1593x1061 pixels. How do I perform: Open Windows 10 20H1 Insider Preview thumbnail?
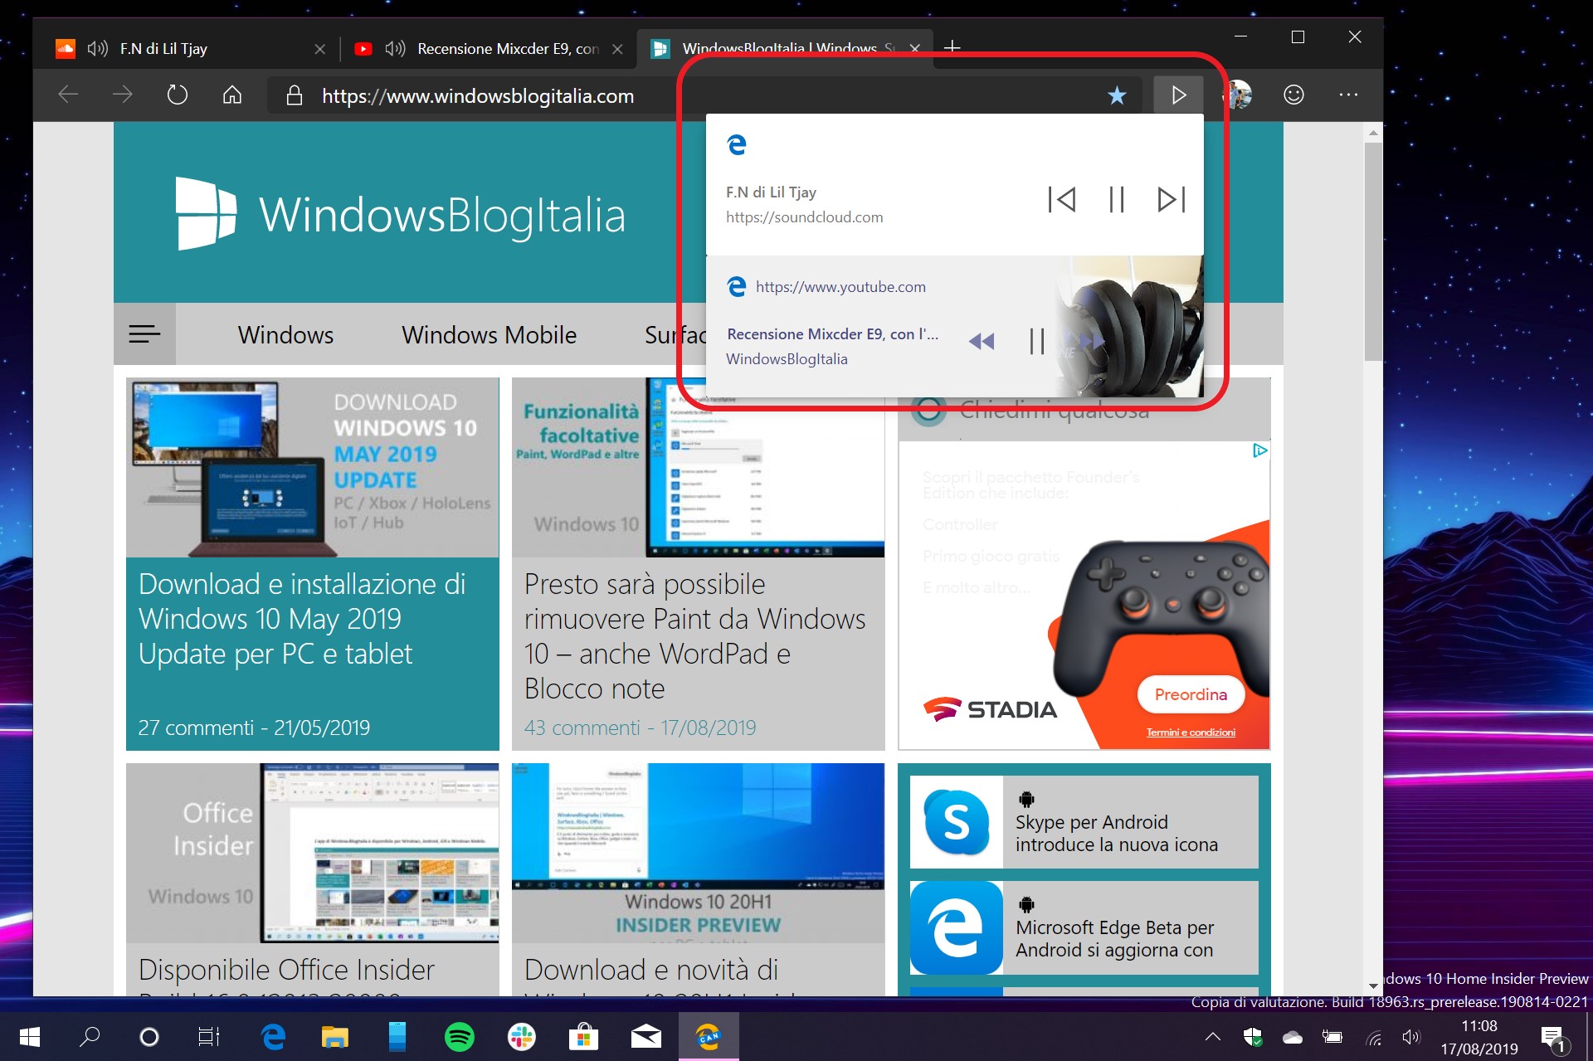point(698,853)
